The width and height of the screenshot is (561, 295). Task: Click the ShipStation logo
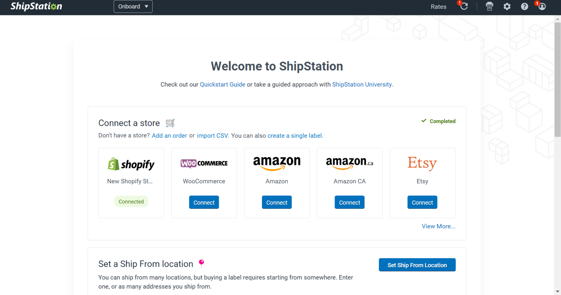36,7
